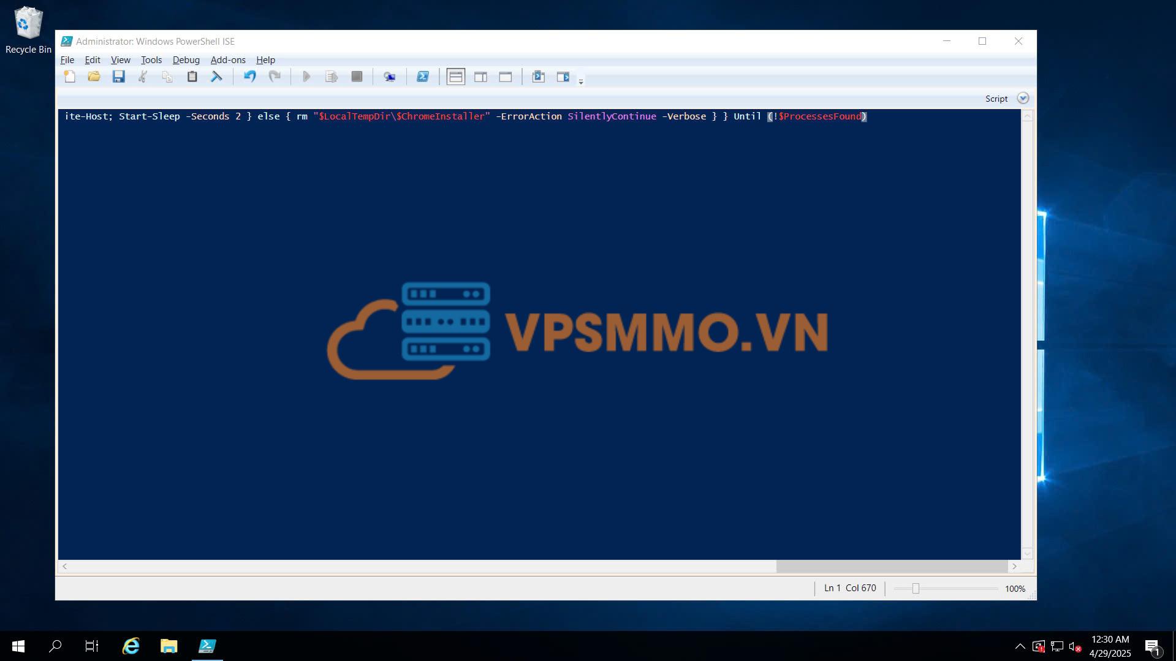Open the Windows Start menu
The image size is (1176, 661).
pyautogui.click(x=18, y=646)
